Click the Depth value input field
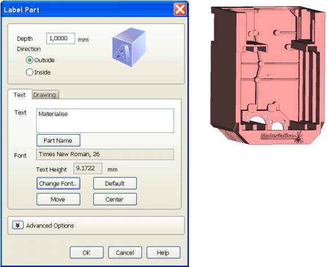Viewport: 328px width, 267px height. [x=61, y=38]
